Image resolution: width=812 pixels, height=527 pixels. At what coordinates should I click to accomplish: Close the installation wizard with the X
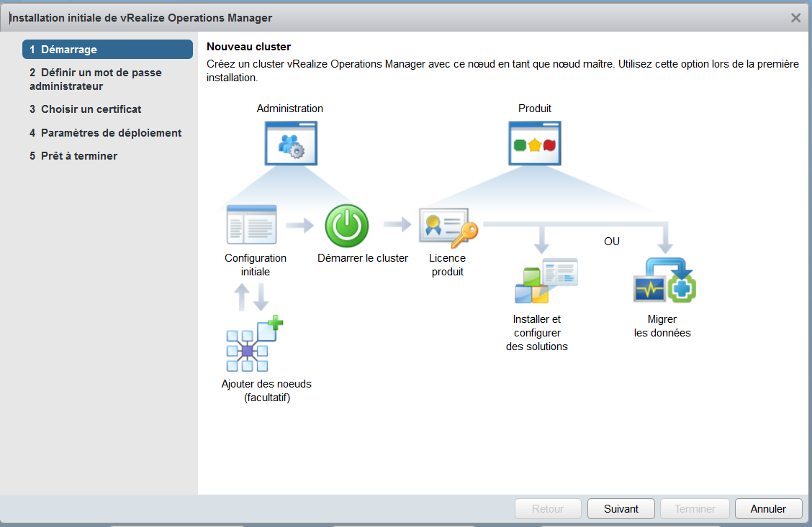[795, 18]
